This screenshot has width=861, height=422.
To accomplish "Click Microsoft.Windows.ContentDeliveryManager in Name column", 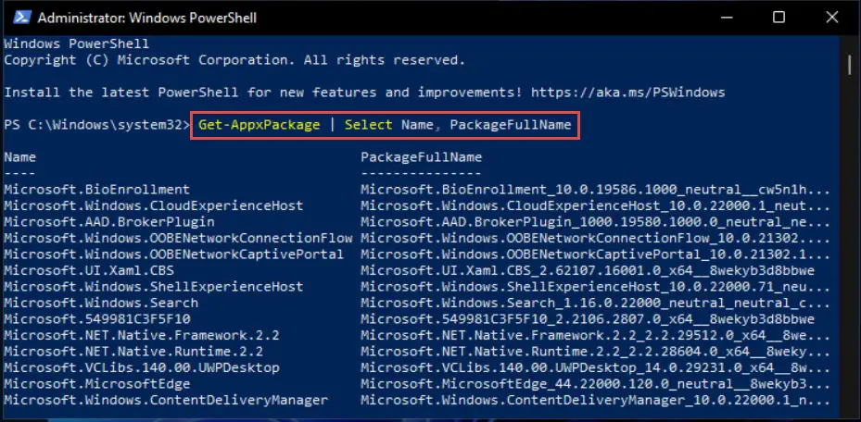I will coord(165,400).
